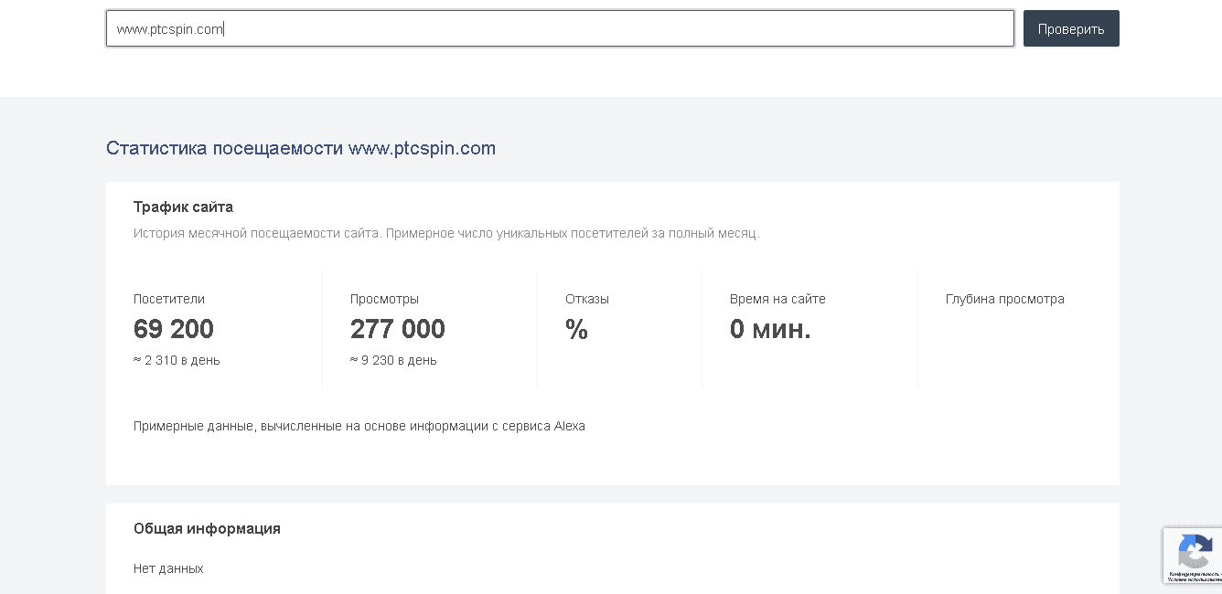Click the Общая информация section heading
1222x594 pixels.
(x=207, y=528)
